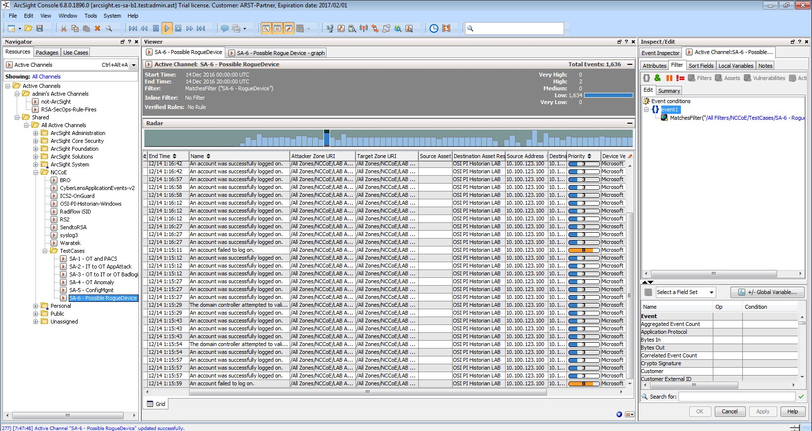Expand the Personal folder
This screenshot has height=431, width=812.
[35, 306]
